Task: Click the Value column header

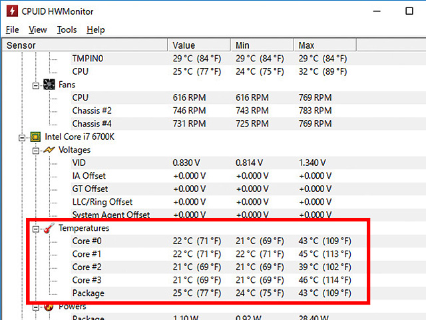Action: pos(199,45)
